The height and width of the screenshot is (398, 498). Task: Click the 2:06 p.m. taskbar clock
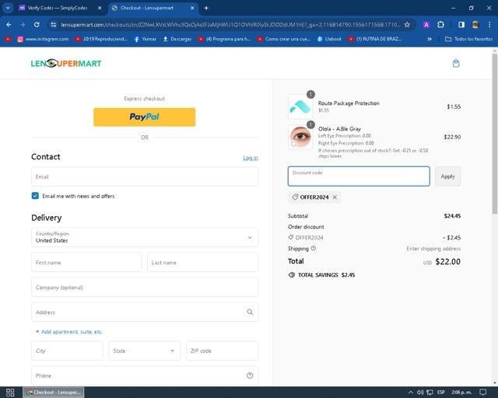click(461, 393)
